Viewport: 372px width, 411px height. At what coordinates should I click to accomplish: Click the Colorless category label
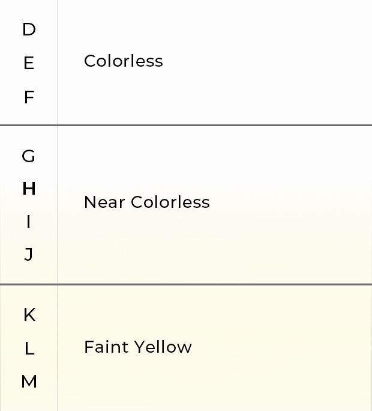124,61
